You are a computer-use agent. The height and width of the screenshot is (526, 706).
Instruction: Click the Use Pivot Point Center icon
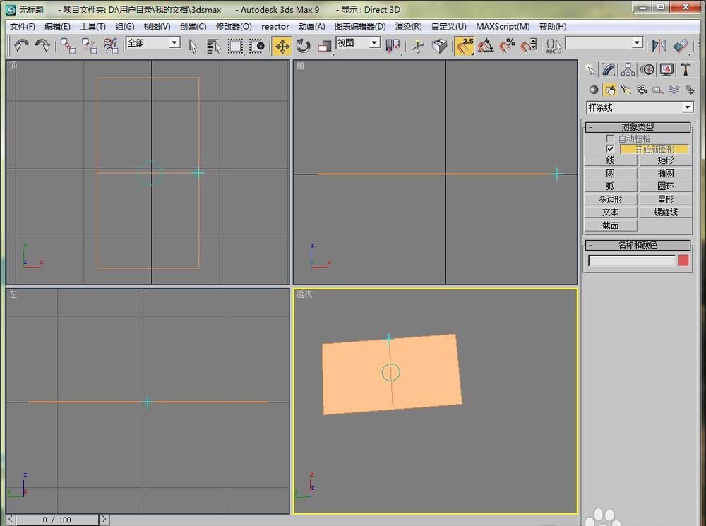point(392,46)
